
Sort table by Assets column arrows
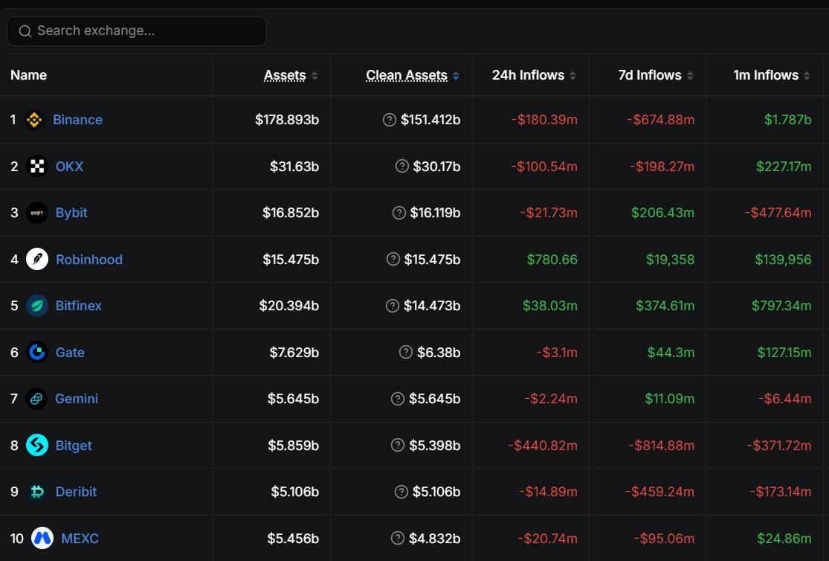(314, 76)
